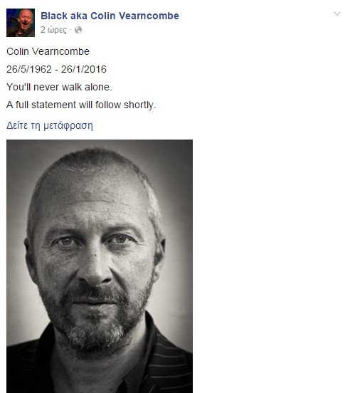Select the Colin Vearncombe text line in the post

pyautogui.click(x=48, y=51)
